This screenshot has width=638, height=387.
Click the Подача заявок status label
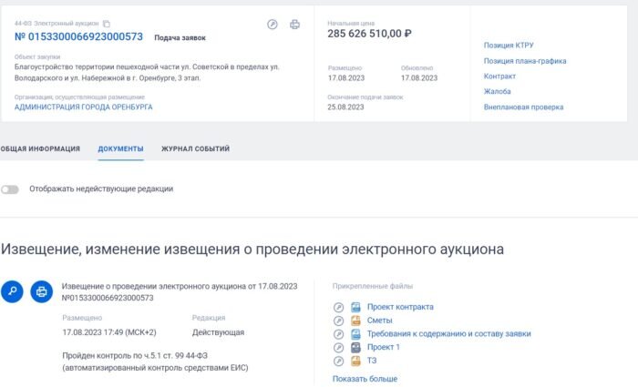point(180,38)
